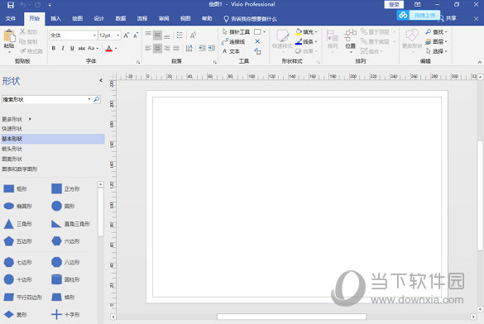Toggle align text right

(x=166, y=48)
